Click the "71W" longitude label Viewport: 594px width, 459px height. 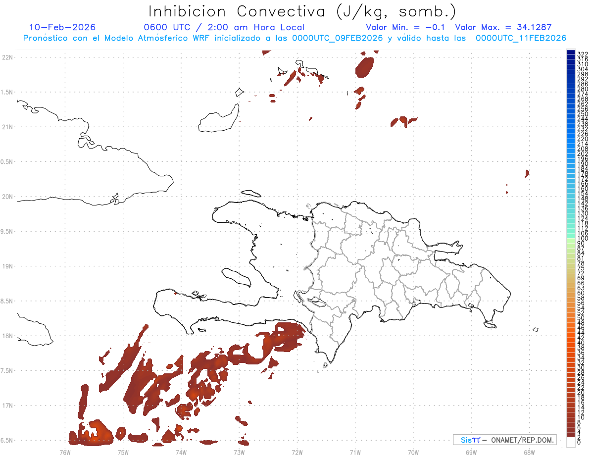pyautogui.click(x=355, y=452)
